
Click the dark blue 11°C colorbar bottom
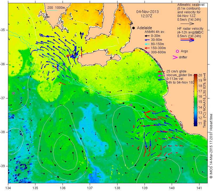click(195, 125)
